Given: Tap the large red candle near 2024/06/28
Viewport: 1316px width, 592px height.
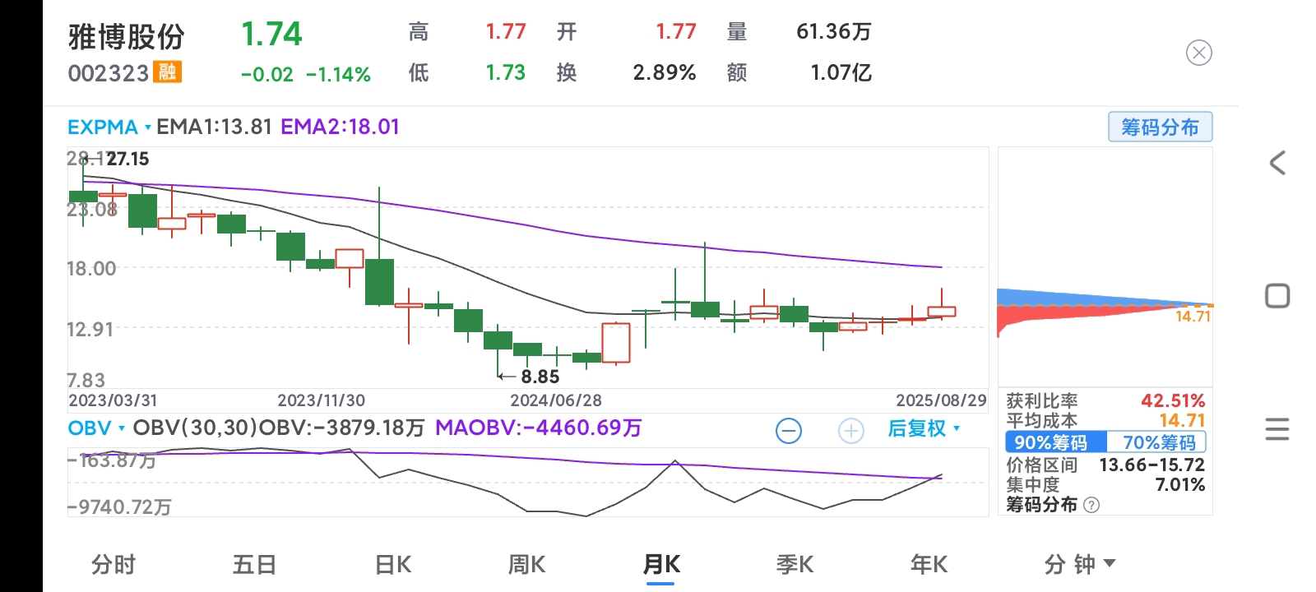Looking at the screenshot, I should pyautogui.click(x=616, y=343).
